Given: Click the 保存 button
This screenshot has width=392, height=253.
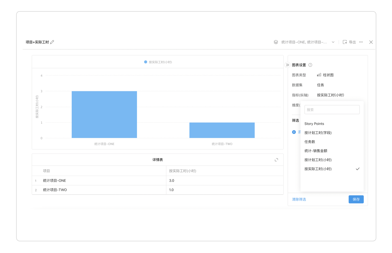Looking at the screenshot, I should point(356,199).
